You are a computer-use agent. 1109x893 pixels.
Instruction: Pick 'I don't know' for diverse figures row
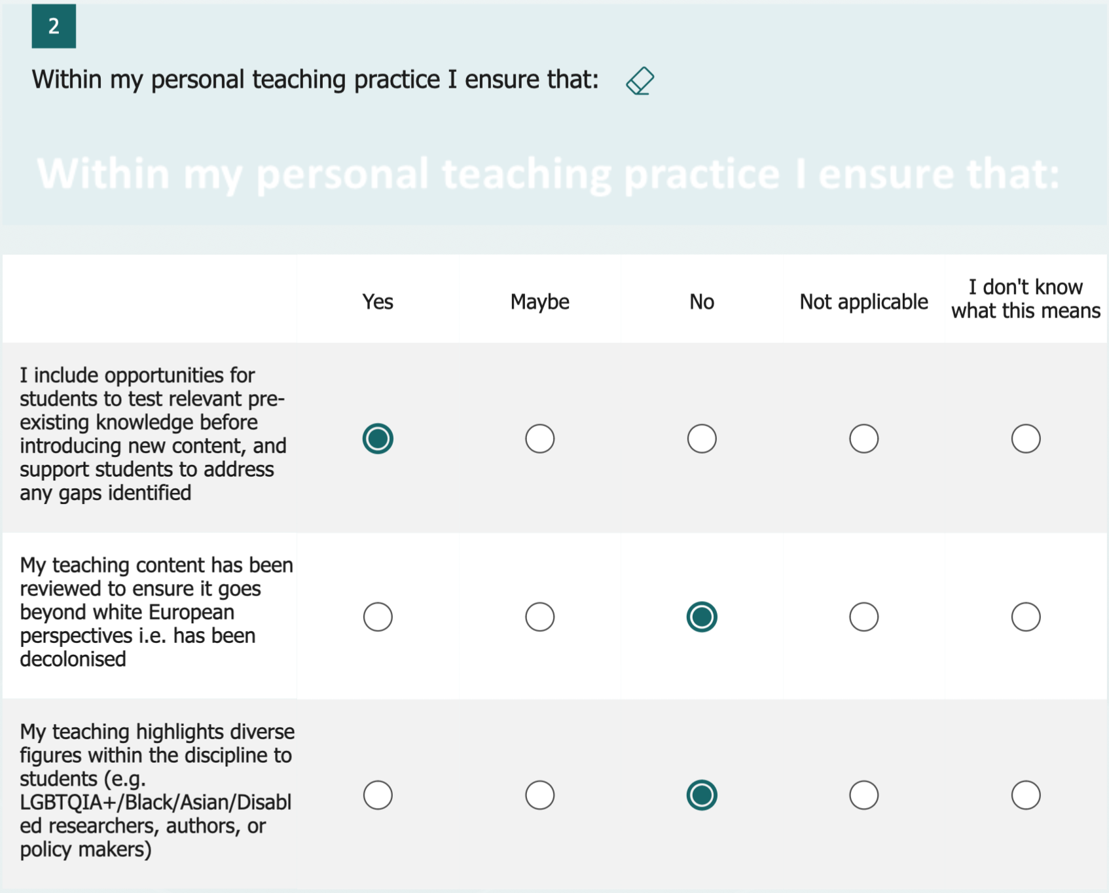click(x=1025, y=795)
